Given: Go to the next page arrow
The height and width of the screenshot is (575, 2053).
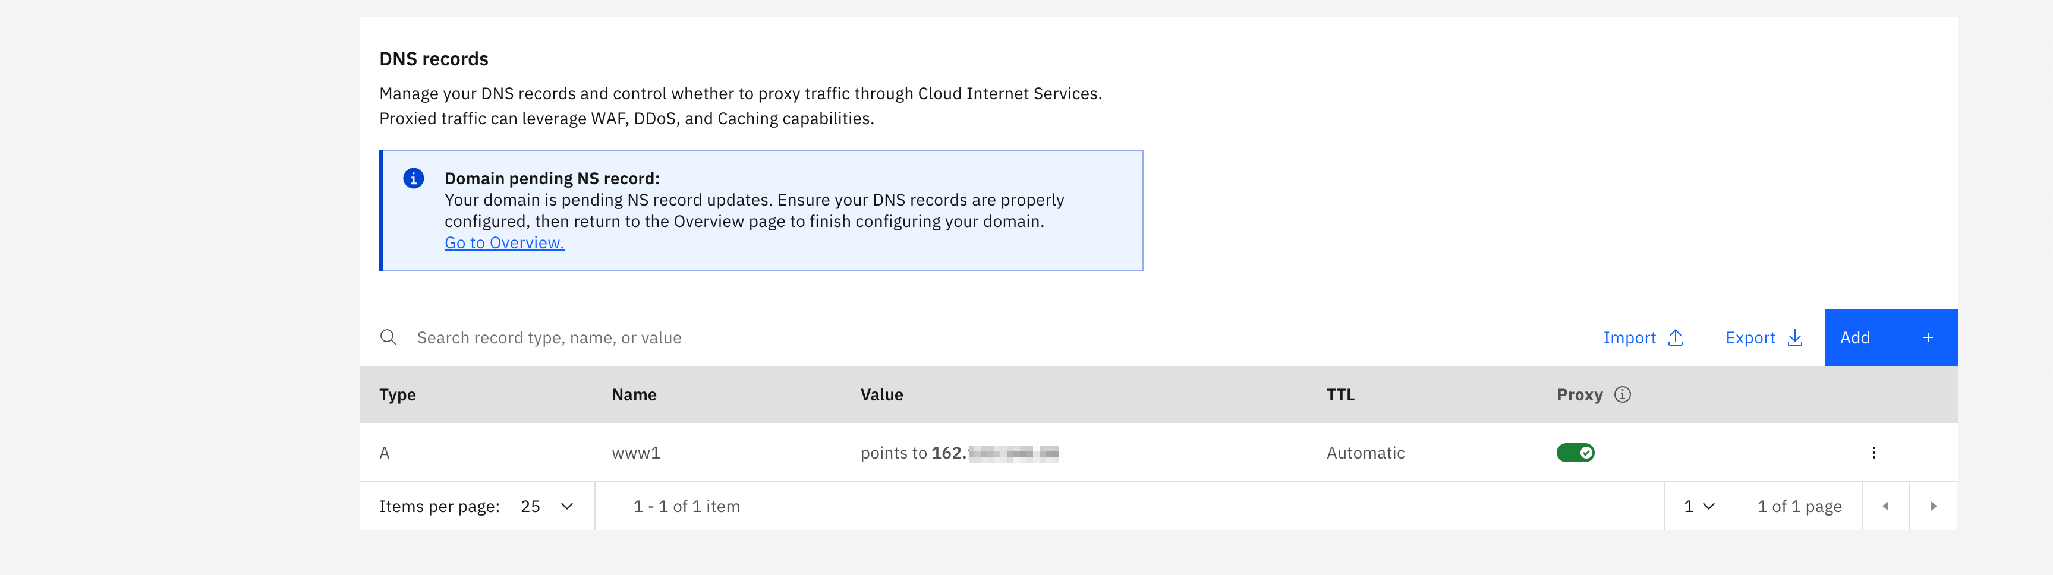Looking at the screenshot, I should tap(1933, 507).
